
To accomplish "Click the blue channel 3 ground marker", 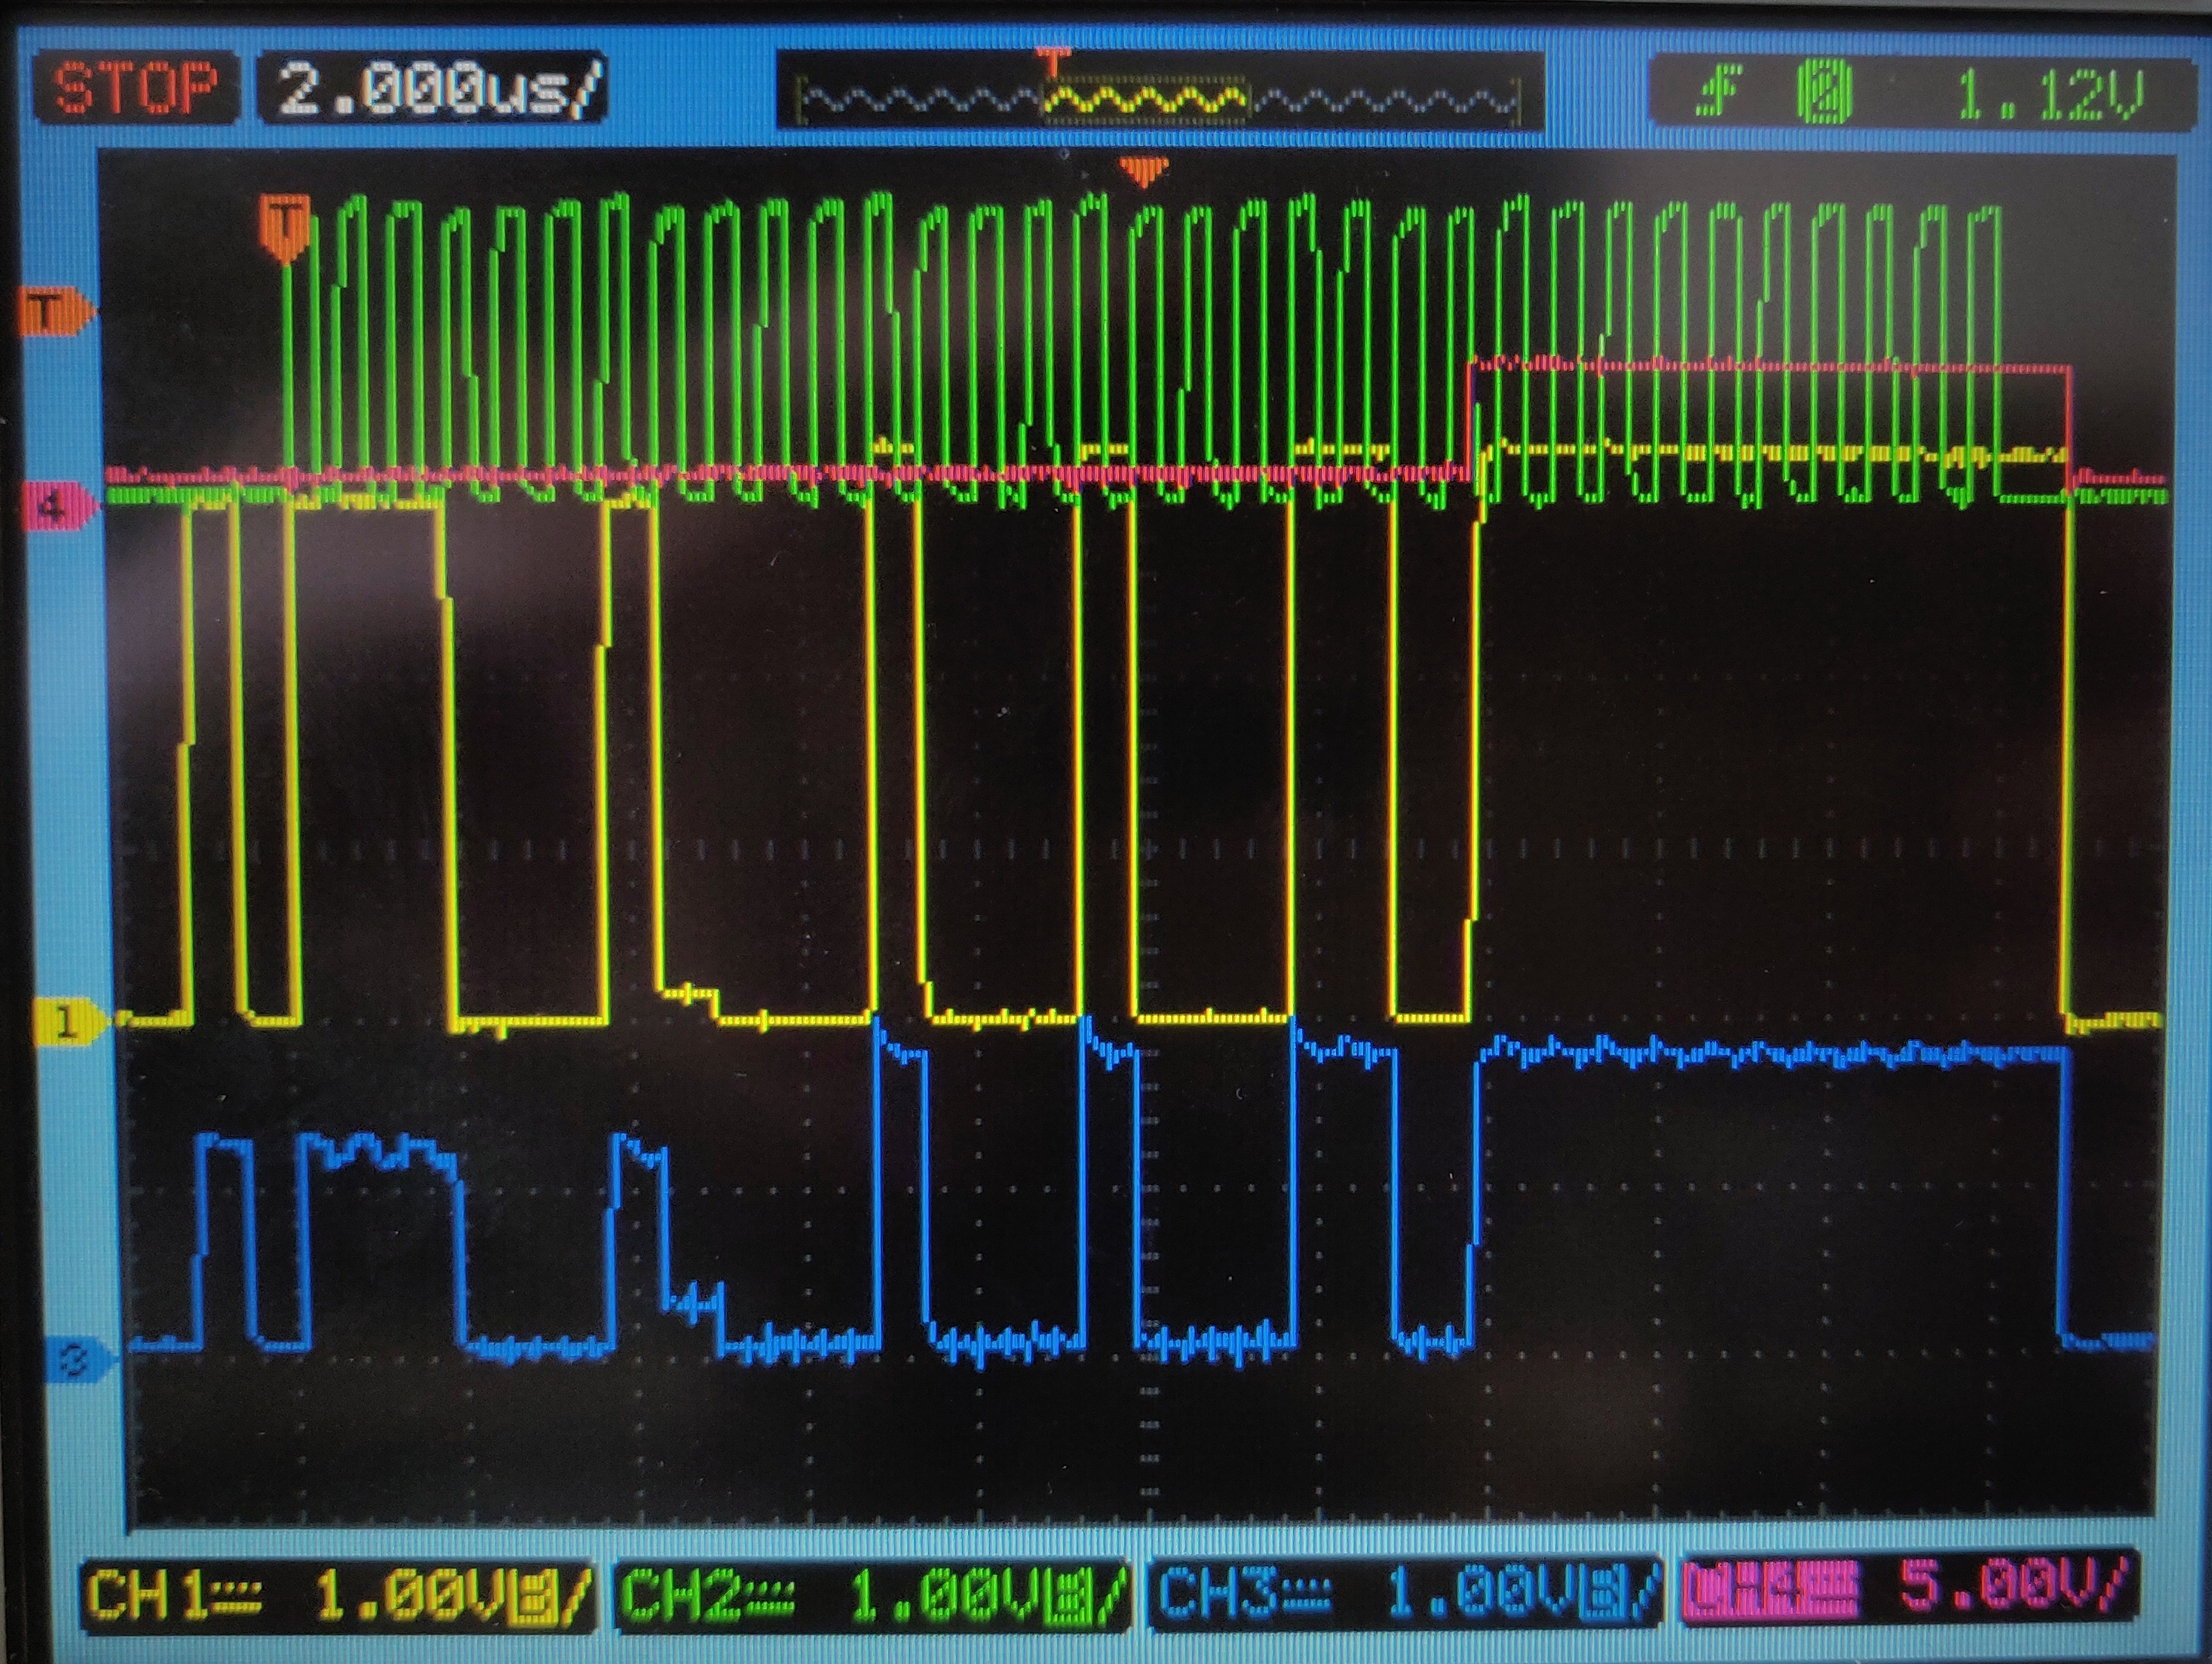I will tap(75, 1358).
